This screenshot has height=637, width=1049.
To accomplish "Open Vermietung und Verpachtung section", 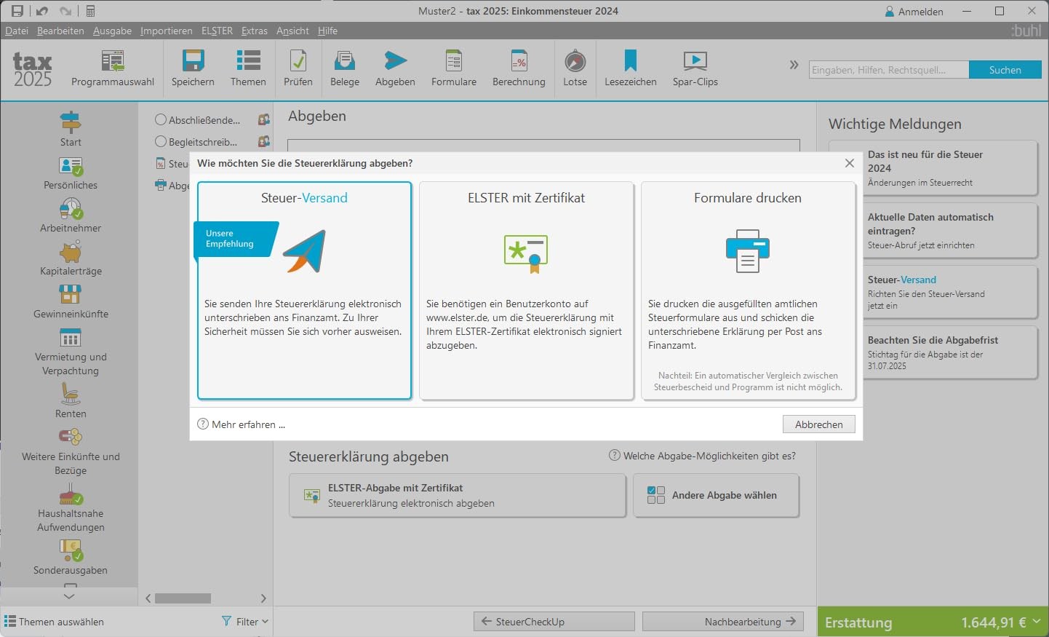I will (71, 352).
